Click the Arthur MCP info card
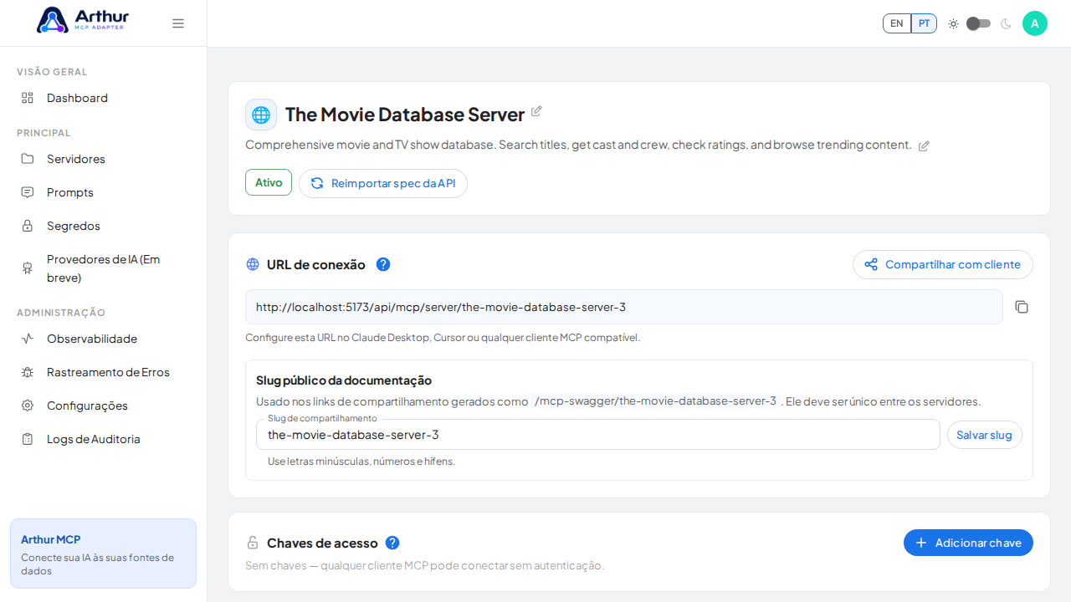1071x602 pixels. 103,554
